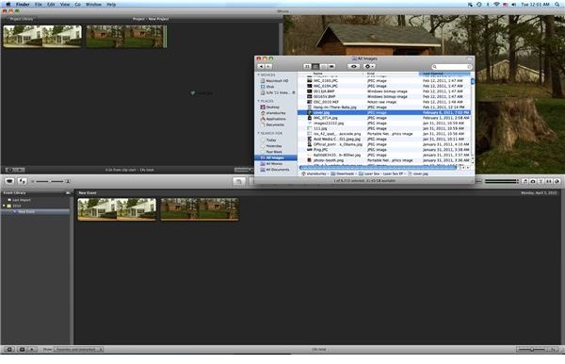Viewport: 565px width, 364px height.
Task: Select All Documents saved search
Action: click(x=275, y=169)
